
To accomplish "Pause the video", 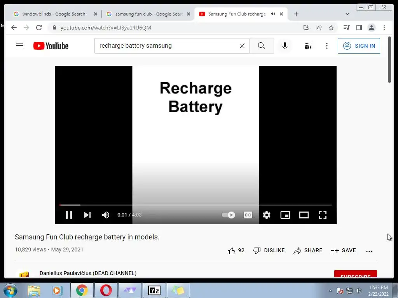I will tap(69, 215).
